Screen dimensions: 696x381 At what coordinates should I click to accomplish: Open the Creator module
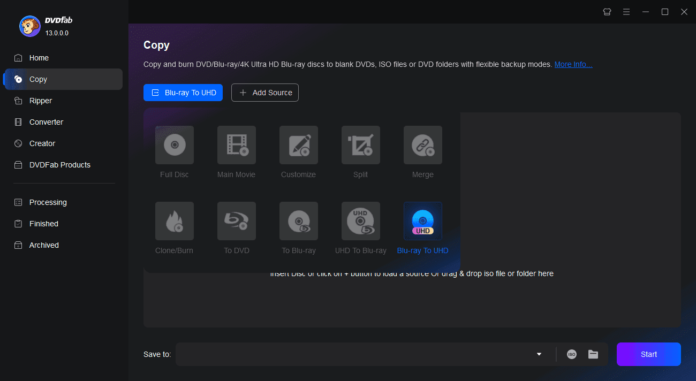pyautogui.click(x=63, y=143)
